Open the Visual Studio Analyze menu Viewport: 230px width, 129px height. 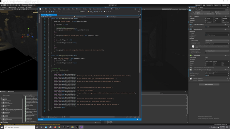click(x=68, y=9)
